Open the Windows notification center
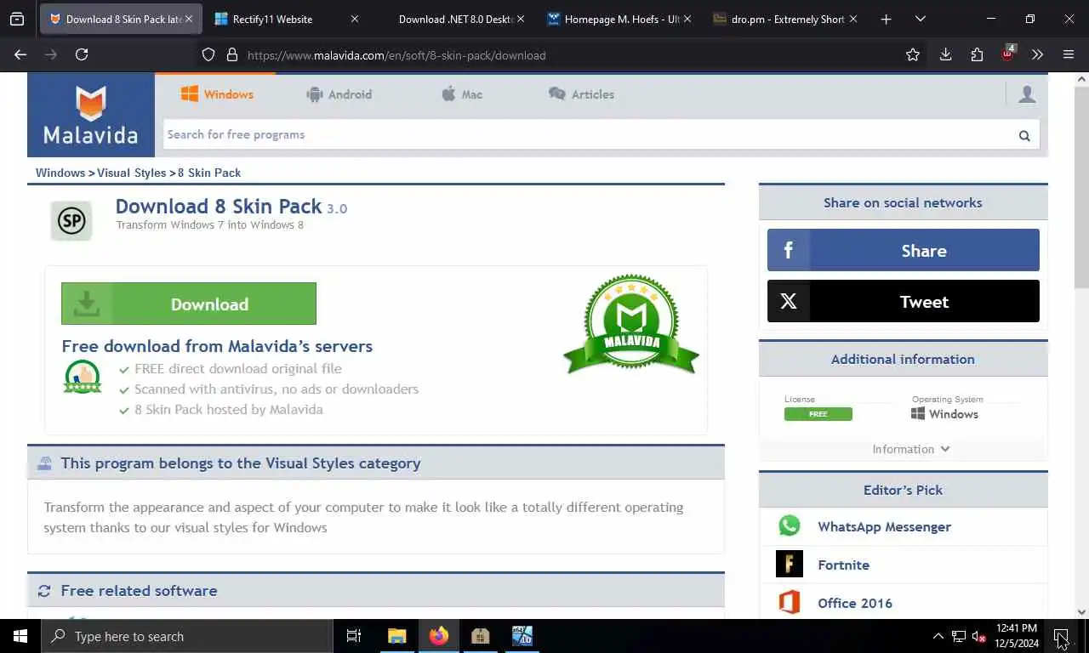The image size is (1089, 653). point(1060,636)
